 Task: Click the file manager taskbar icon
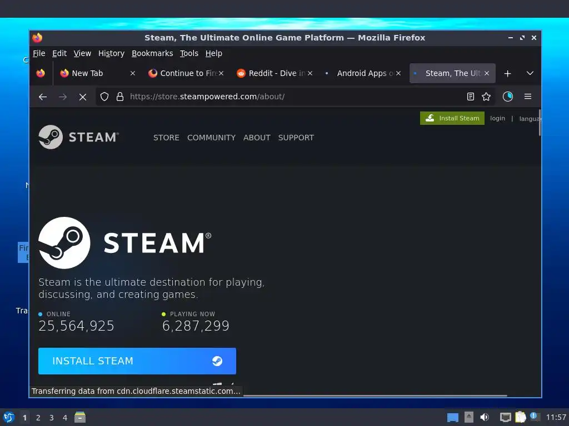(x=80, y=417)
